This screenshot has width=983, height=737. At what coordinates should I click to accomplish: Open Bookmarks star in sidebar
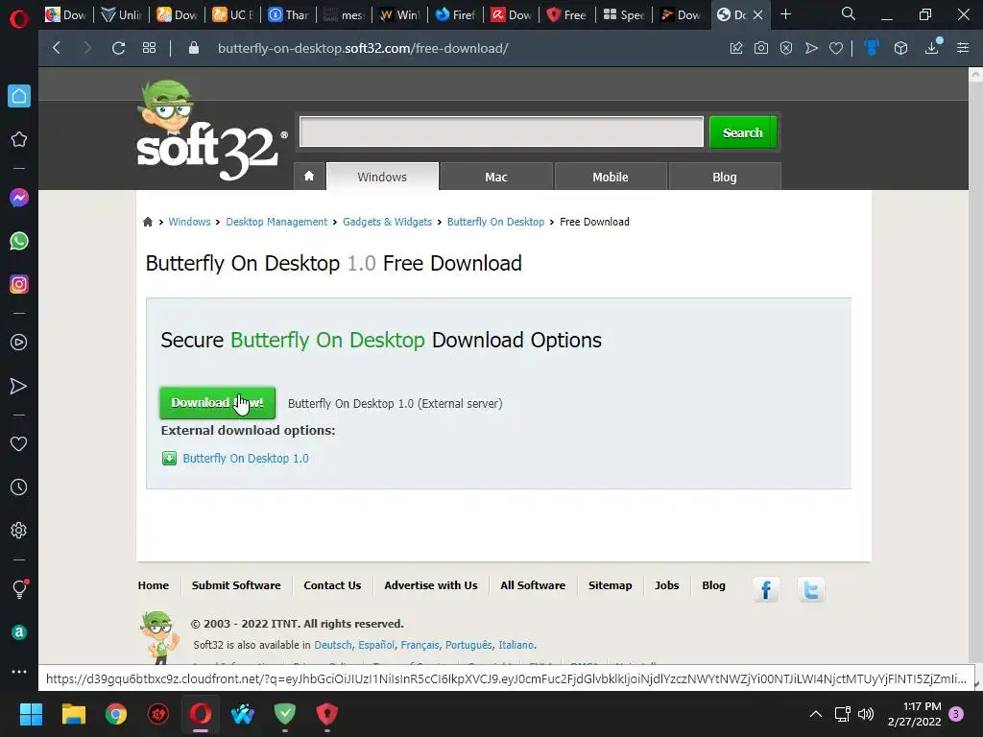point(19,139)
